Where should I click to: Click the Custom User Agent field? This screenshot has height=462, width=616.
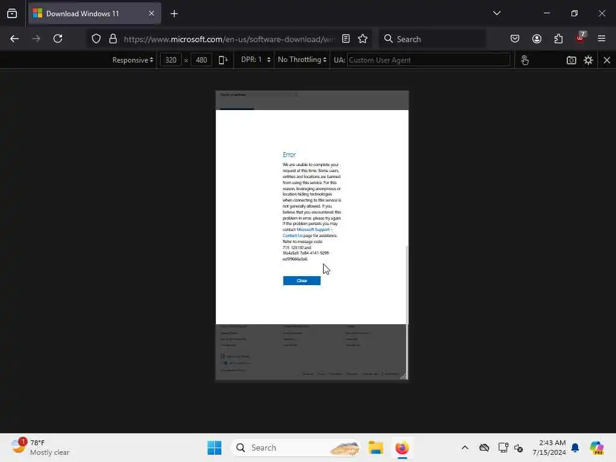(x=428, y=60)
